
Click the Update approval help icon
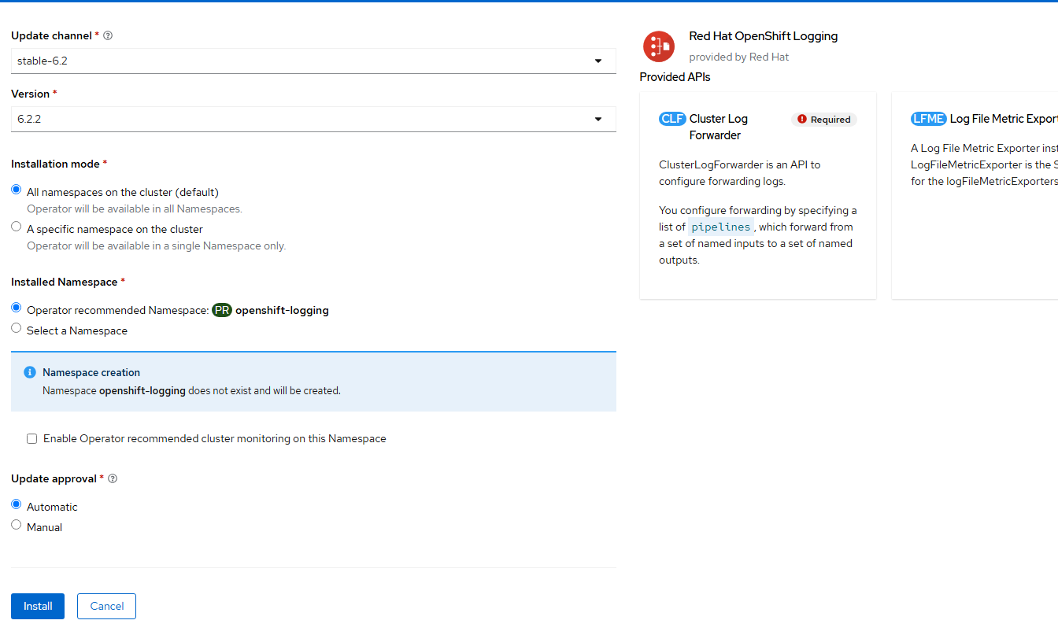(113, 478)
